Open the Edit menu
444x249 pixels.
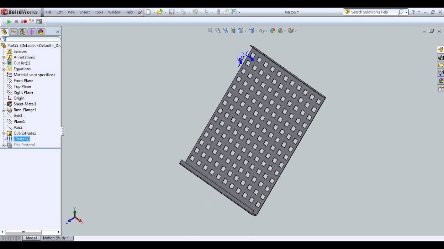pyautogui.click(x=60, y=12)
